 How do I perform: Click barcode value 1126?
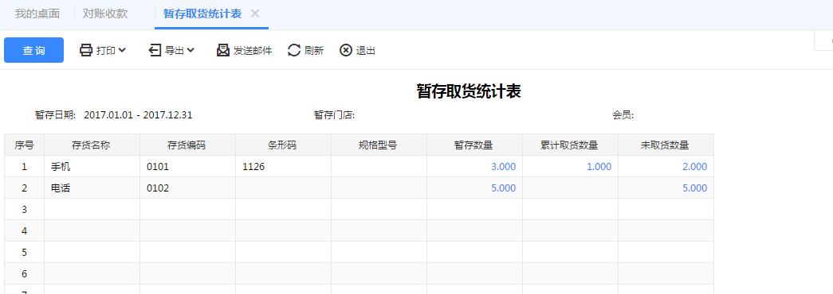click(253, 167)
